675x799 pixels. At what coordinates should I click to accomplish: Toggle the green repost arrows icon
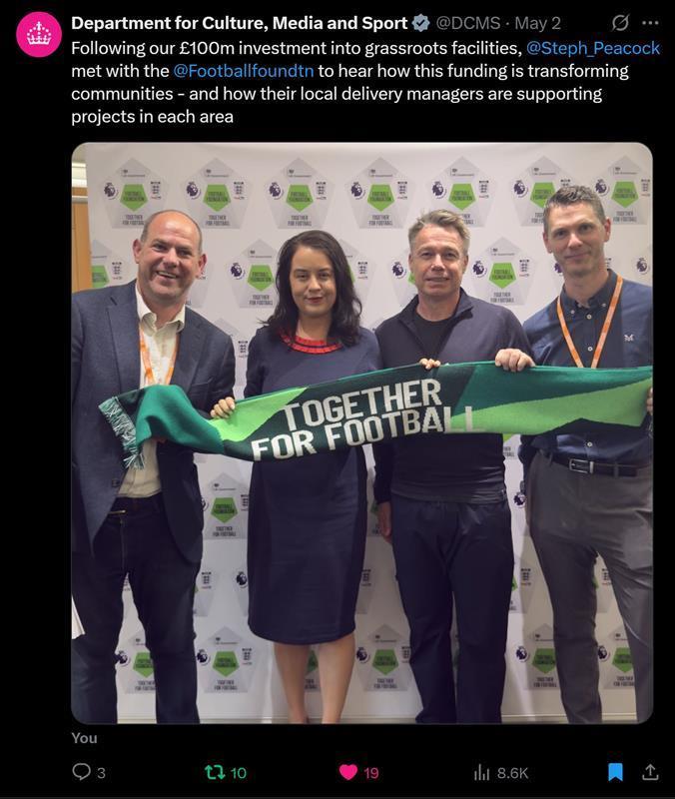[215, 772]
